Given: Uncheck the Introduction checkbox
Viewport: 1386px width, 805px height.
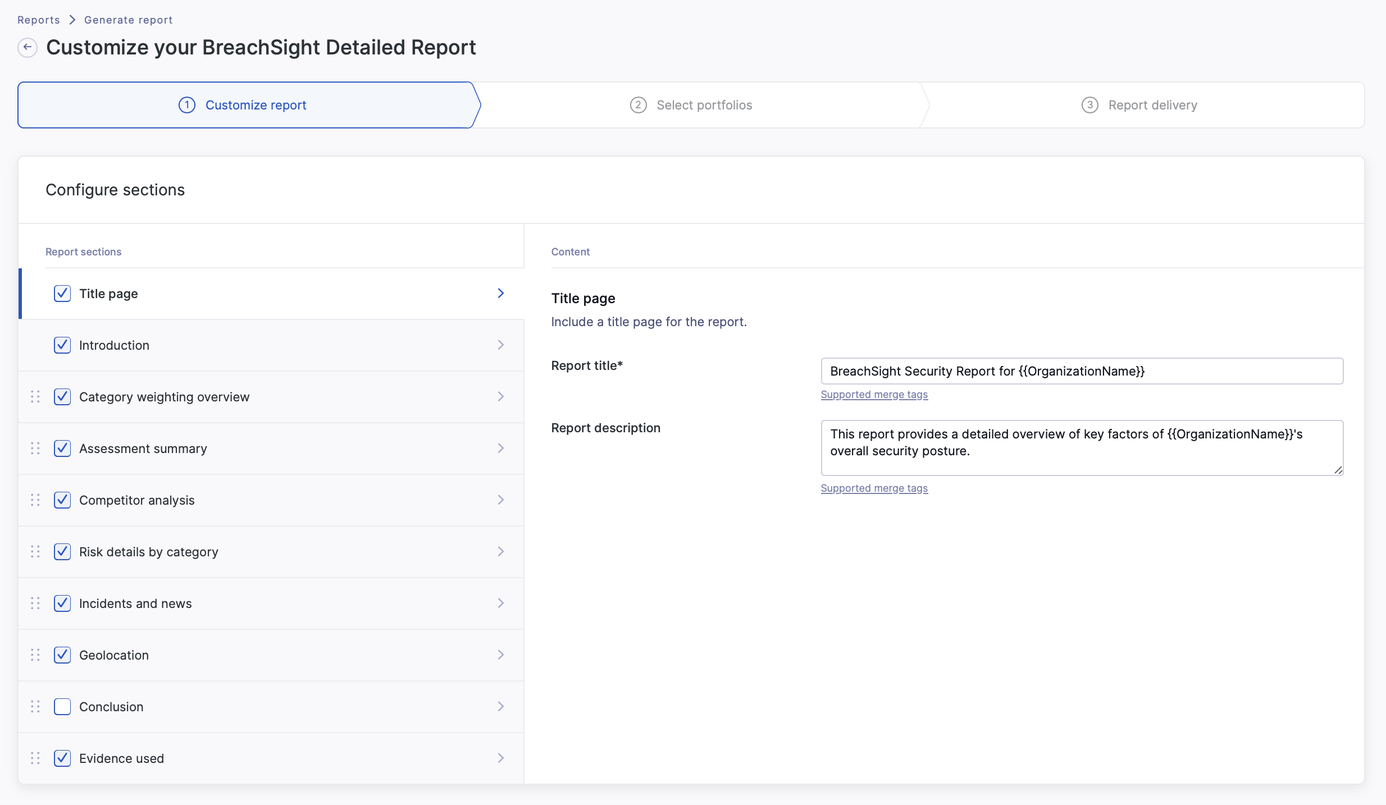Looking at the screenshot, I should tap(62, 345).
